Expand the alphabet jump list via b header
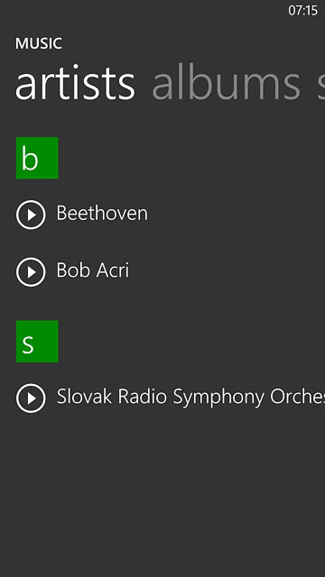The height and width of the screenshot is (577, 325). [x=37, y=158]
